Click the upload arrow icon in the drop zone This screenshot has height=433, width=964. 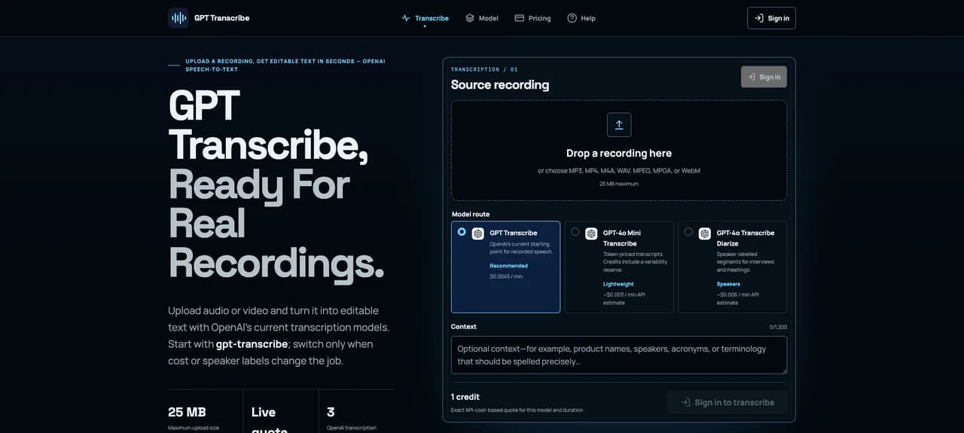tap(619, 125)
